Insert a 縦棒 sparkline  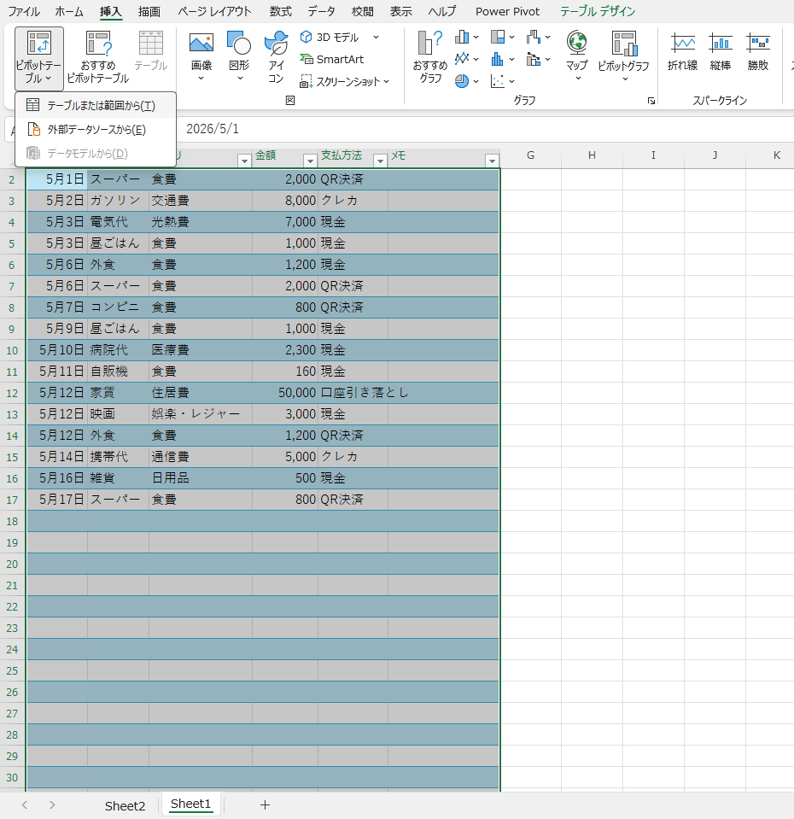coord(721,52)
